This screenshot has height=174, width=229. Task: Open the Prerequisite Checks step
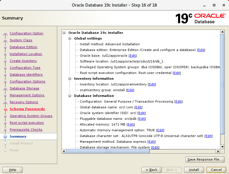[26, 130]
